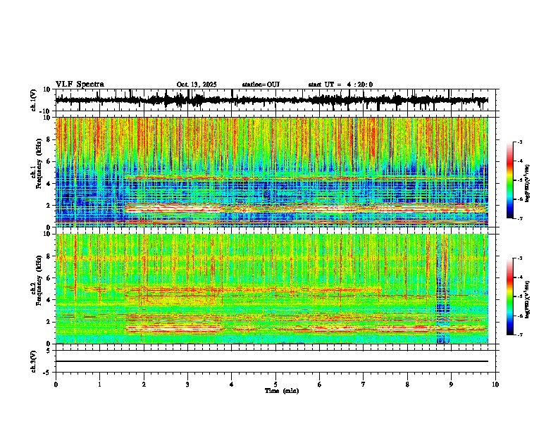558x431 pixels.
Task: Click the time axis tick label "3"
Action: (x=187, y=385)
